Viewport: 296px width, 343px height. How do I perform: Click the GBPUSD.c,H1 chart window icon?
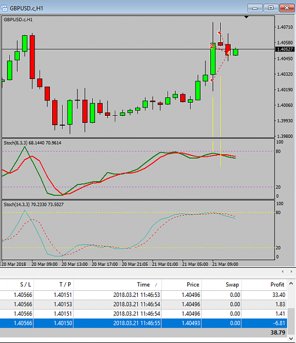point(4,8)
